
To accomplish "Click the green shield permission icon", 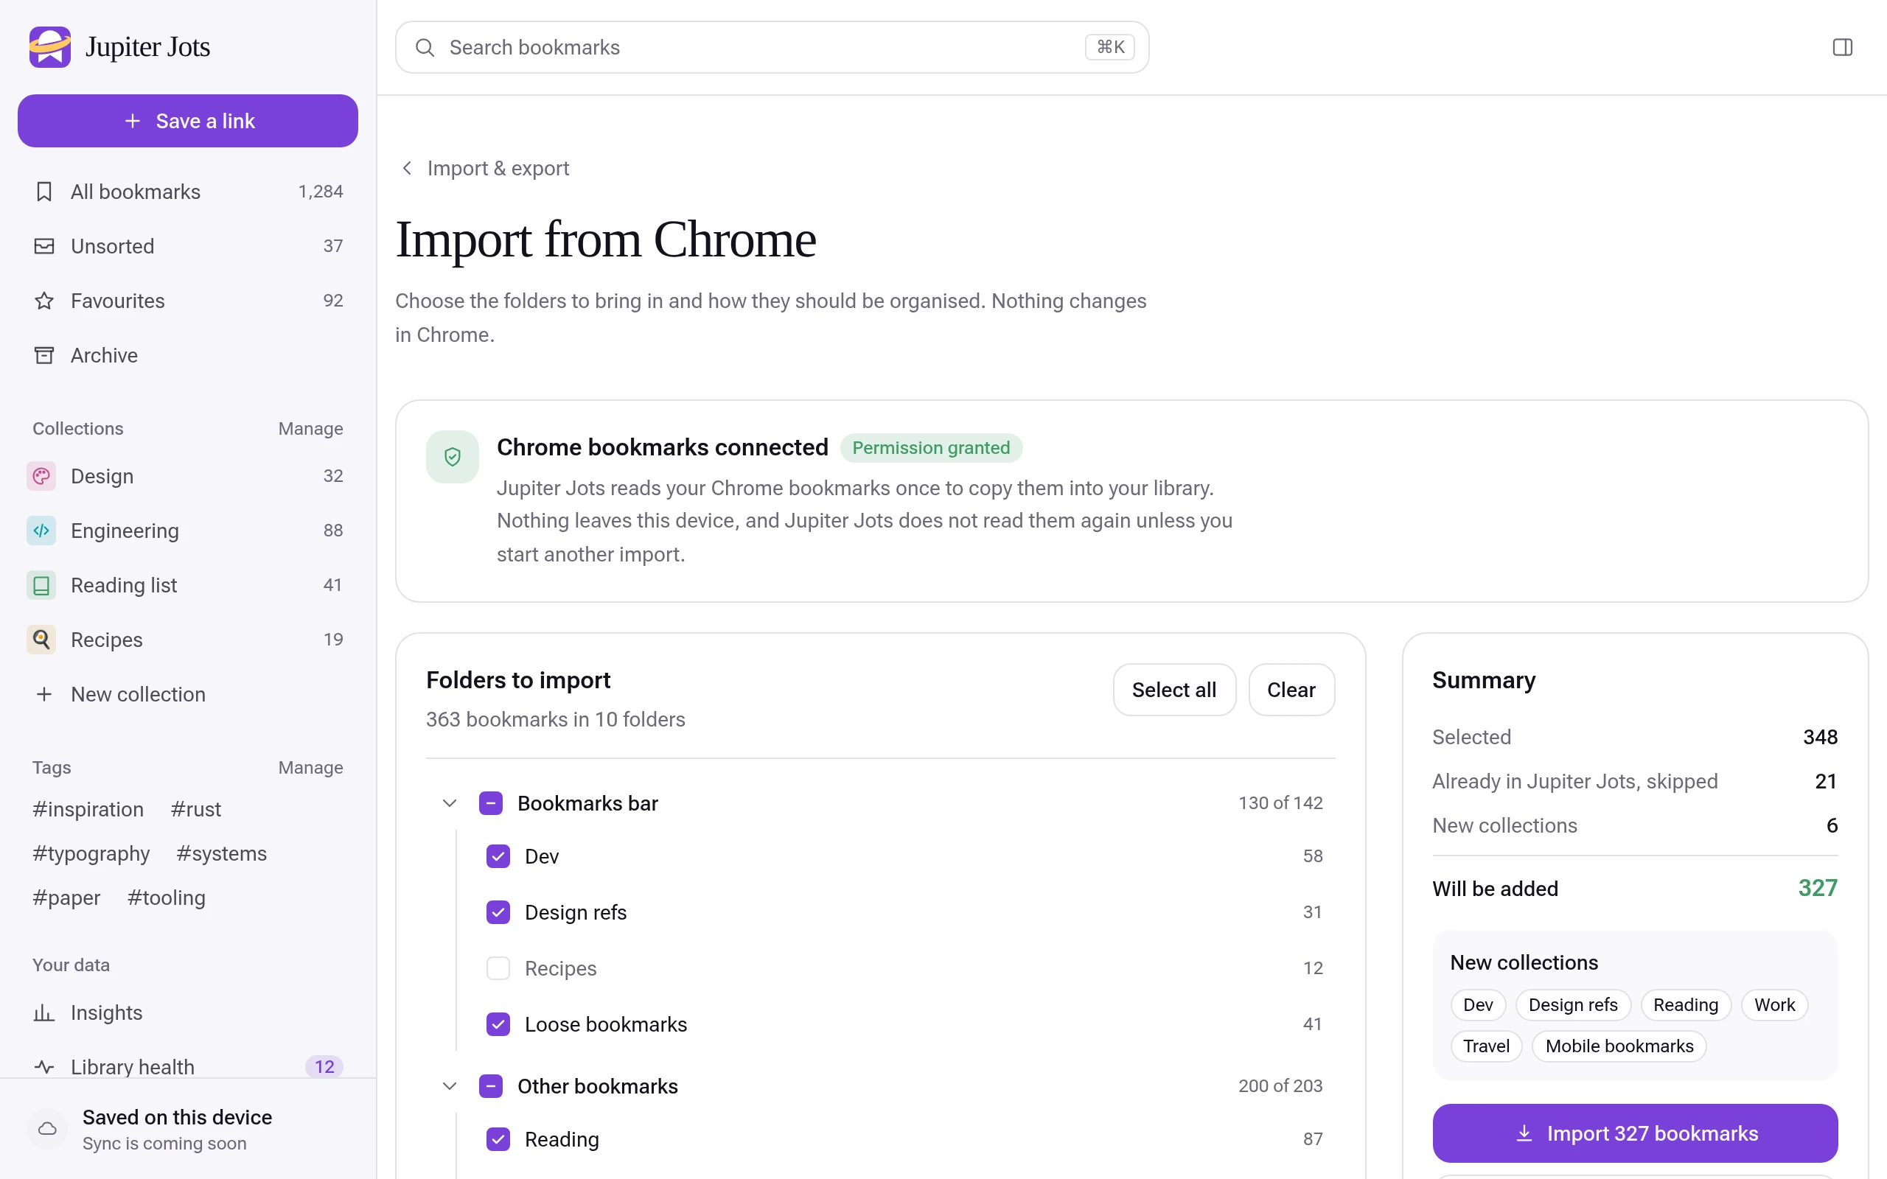I will pos(453,457).
